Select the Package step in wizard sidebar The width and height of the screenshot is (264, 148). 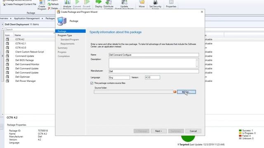pyautogui.click(x=71, y=31)
